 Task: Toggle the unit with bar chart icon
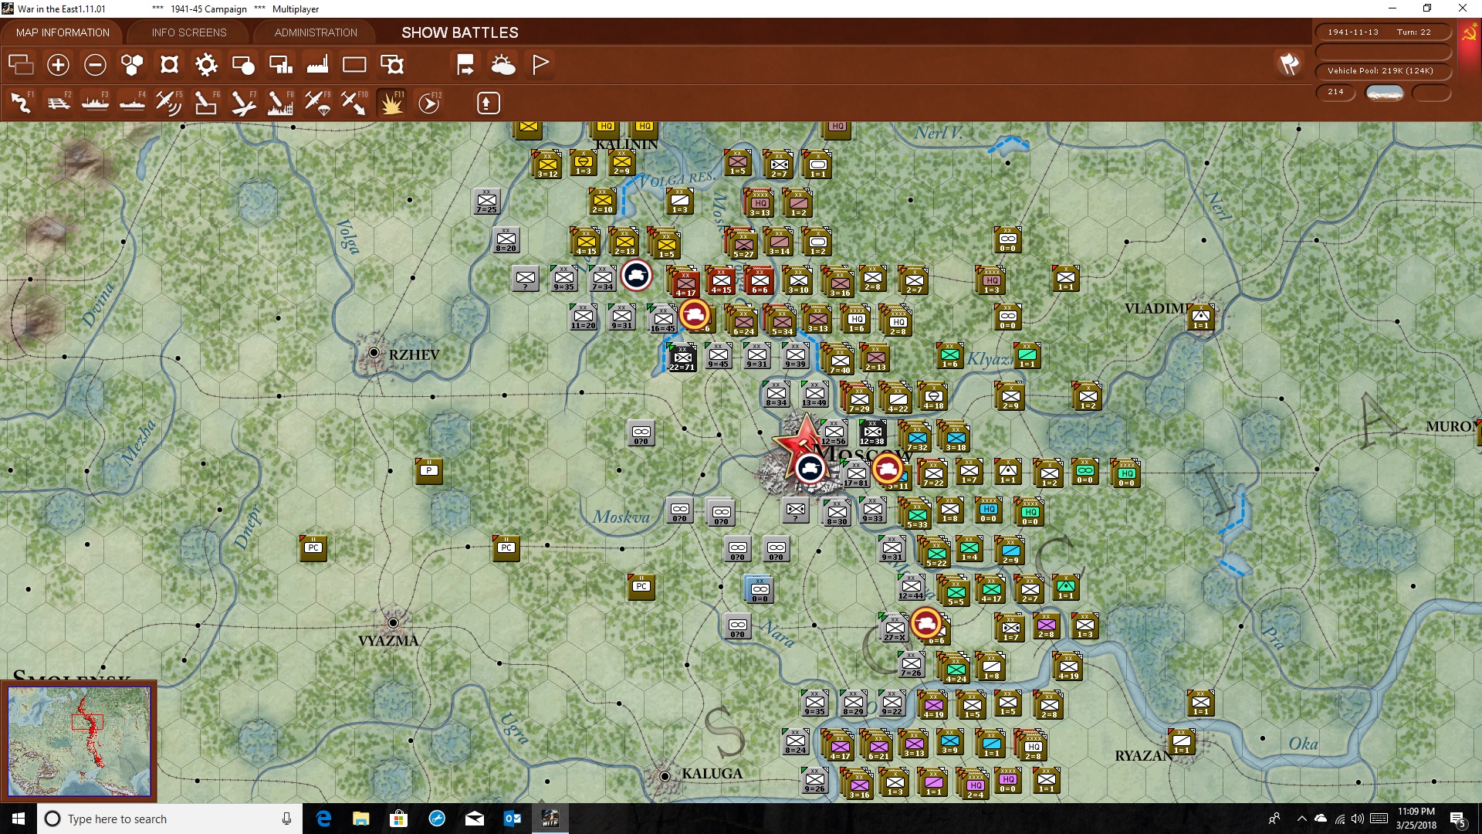pyautogui.click(x=280, y=65)
